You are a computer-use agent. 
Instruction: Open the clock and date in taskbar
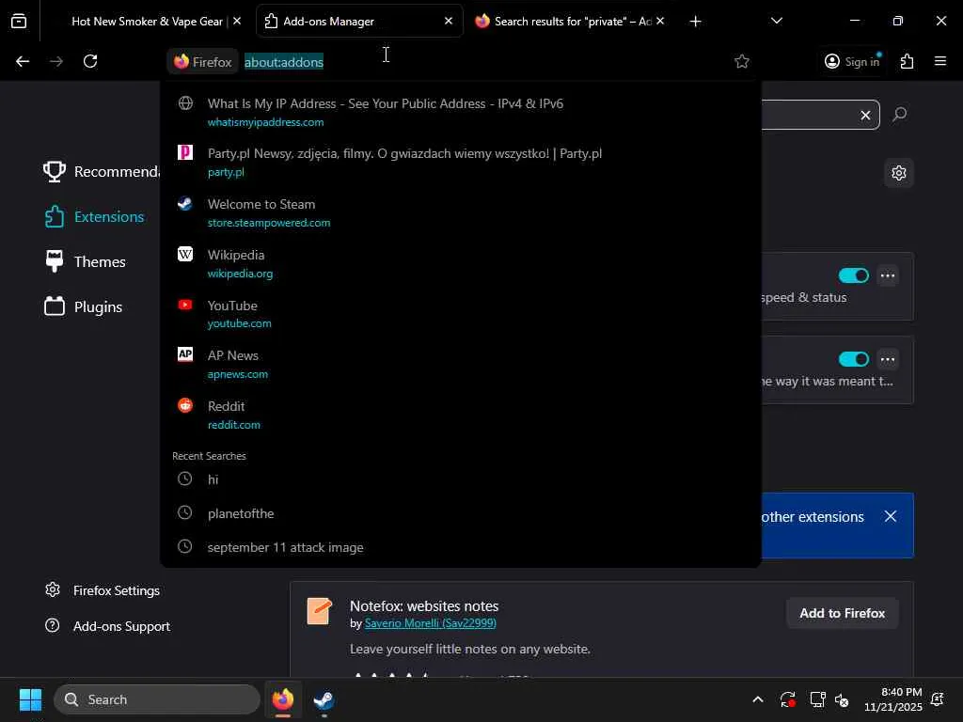point(893,699)
